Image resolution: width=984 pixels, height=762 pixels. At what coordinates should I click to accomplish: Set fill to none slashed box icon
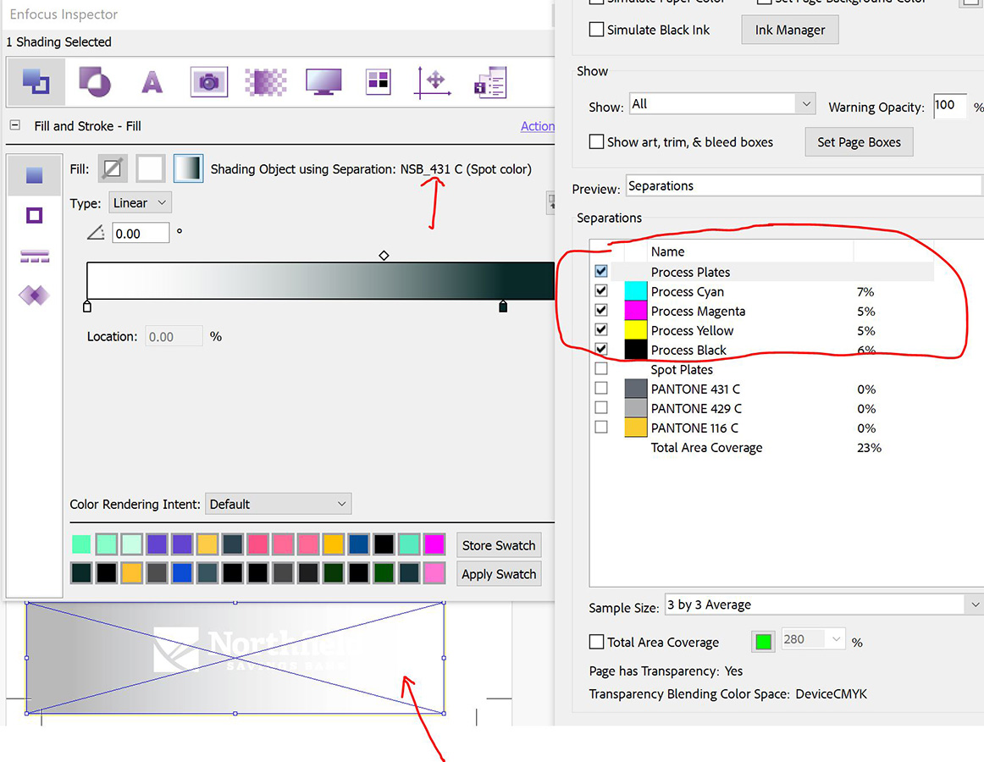(x=113, y=168)
